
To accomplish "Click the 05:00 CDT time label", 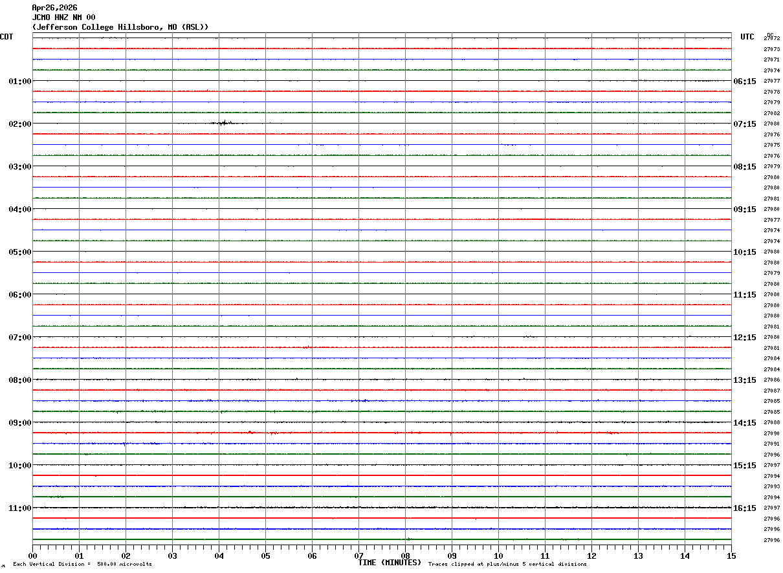I will tap(20, 252).
